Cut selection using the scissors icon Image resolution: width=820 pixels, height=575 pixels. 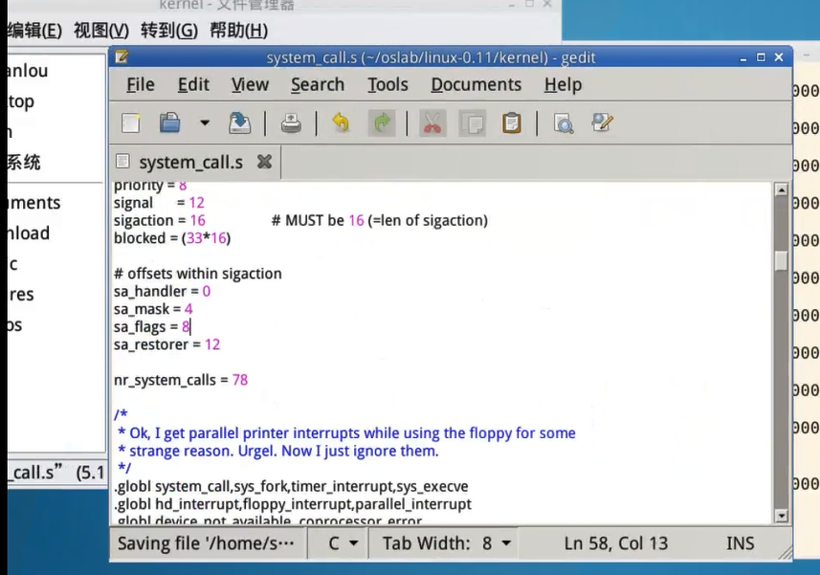point(432,123)
